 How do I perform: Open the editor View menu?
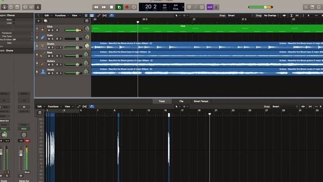tap(68, 107)
